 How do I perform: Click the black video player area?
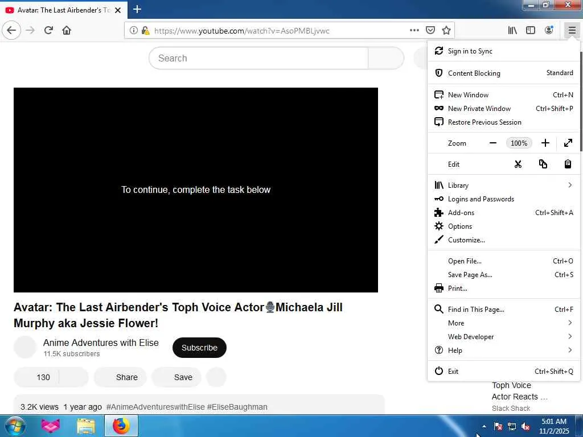196,190
